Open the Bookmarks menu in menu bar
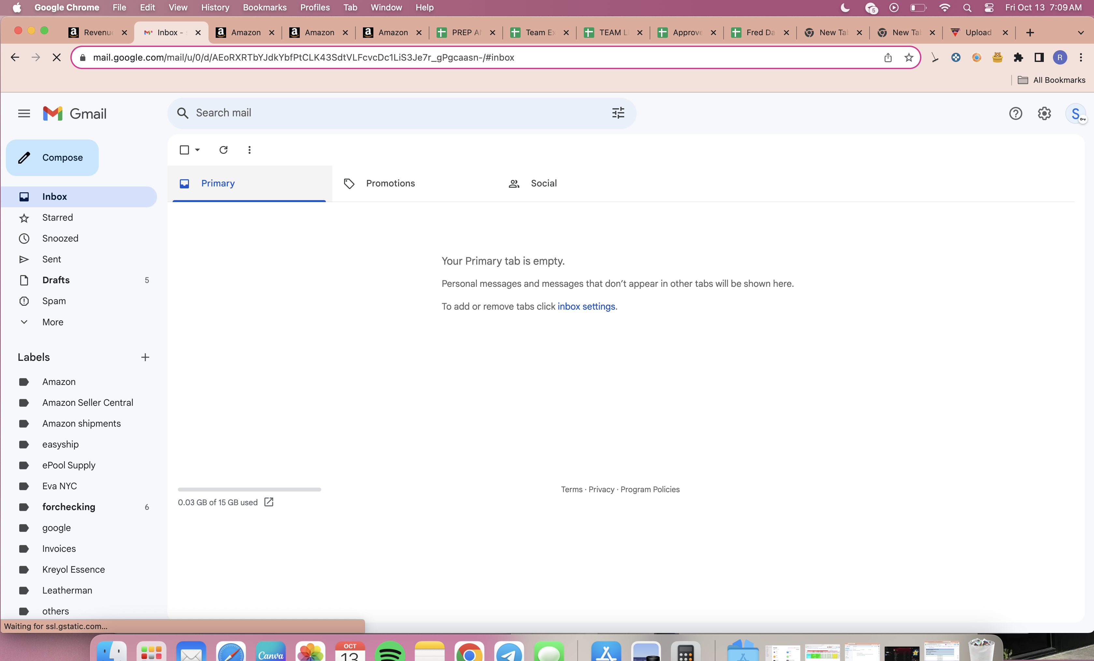The image size is (1094, 661). click(x=265, y=7)
